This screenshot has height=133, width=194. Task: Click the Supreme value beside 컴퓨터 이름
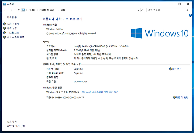point(78,69)
